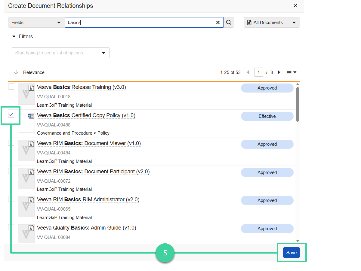Click the sort direction arrow beside Relevance

(15, 72)
